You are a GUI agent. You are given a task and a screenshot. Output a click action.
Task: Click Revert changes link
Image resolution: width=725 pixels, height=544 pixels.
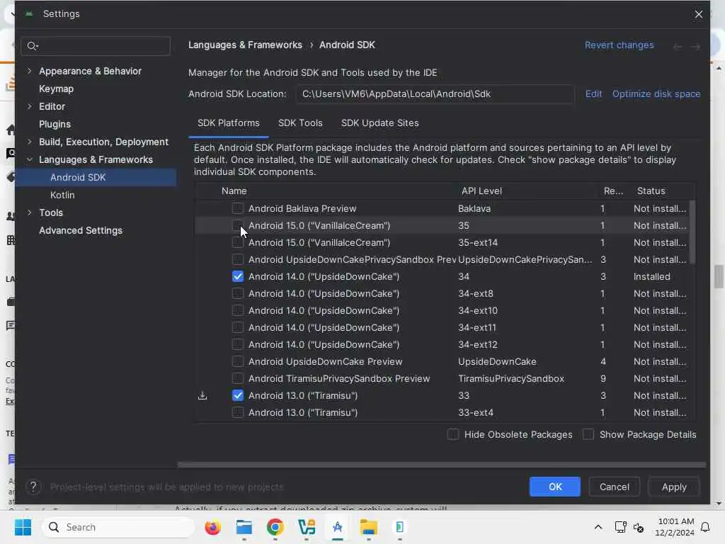[619, 45]
